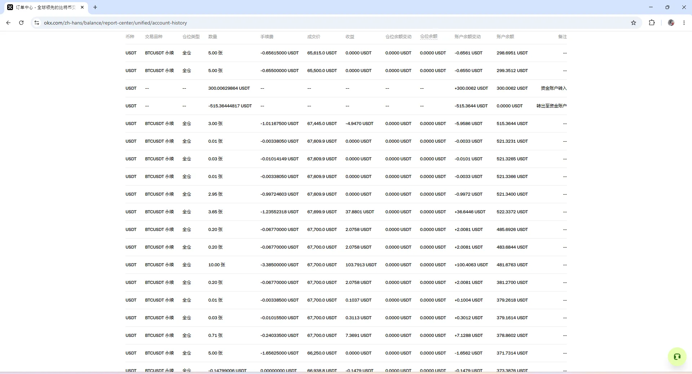Click the price 66,250.0 USDT
Image resolution: width=692 pixels, height=374 pixels.
coord(322,353)
